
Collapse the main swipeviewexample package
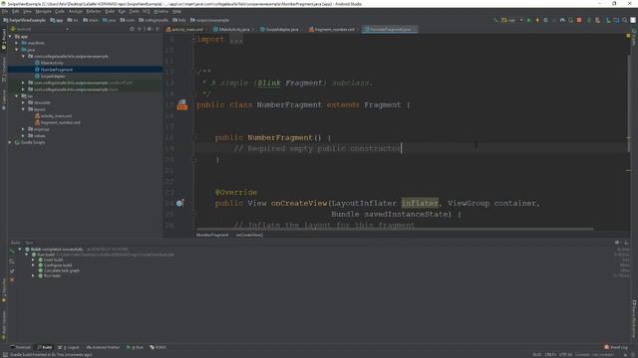pos(23,57)
